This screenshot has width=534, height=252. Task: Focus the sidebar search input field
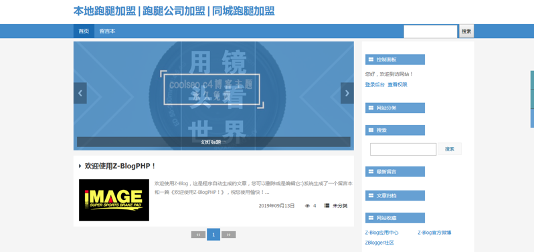coord(404,149)
